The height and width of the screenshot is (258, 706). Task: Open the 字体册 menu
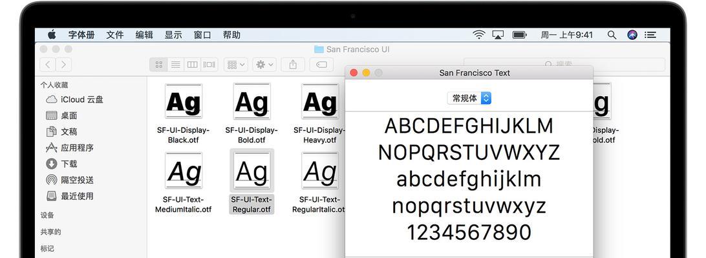coord(81,35)
